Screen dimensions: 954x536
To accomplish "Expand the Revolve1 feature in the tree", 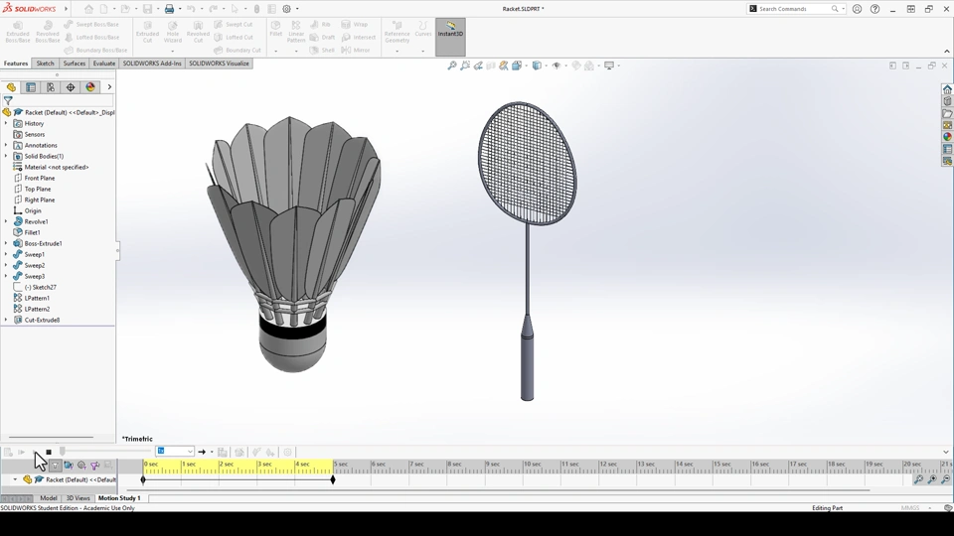I will point(6,221).
